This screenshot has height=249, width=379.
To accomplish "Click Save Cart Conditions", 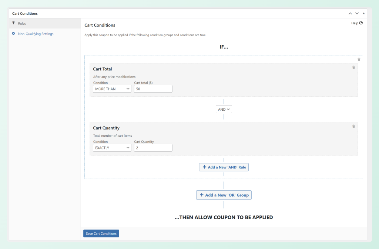I will tap(101, 233).
